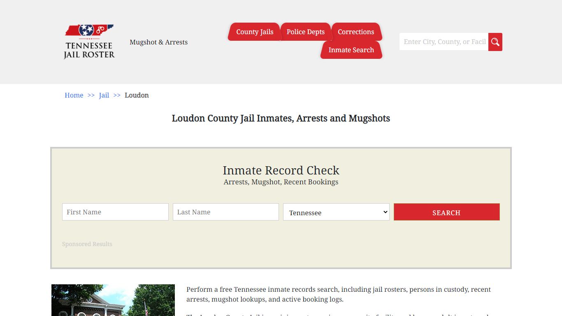Go to the Home breadcrumb link
This screenshot has width=562, height=316.
coord(74,95)
